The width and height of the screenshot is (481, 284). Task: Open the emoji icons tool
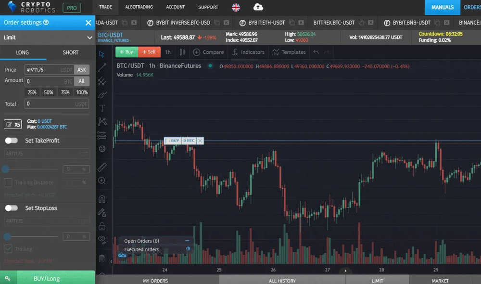(x=102, y=149)
